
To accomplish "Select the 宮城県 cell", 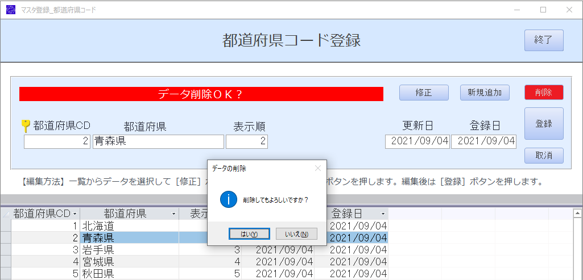I will click(x=129, y=261).
